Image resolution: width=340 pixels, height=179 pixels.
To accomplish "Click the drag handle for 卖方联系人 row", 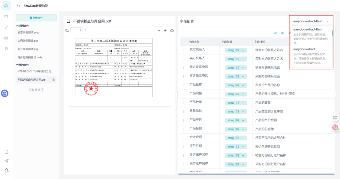I will pos(184,50).
